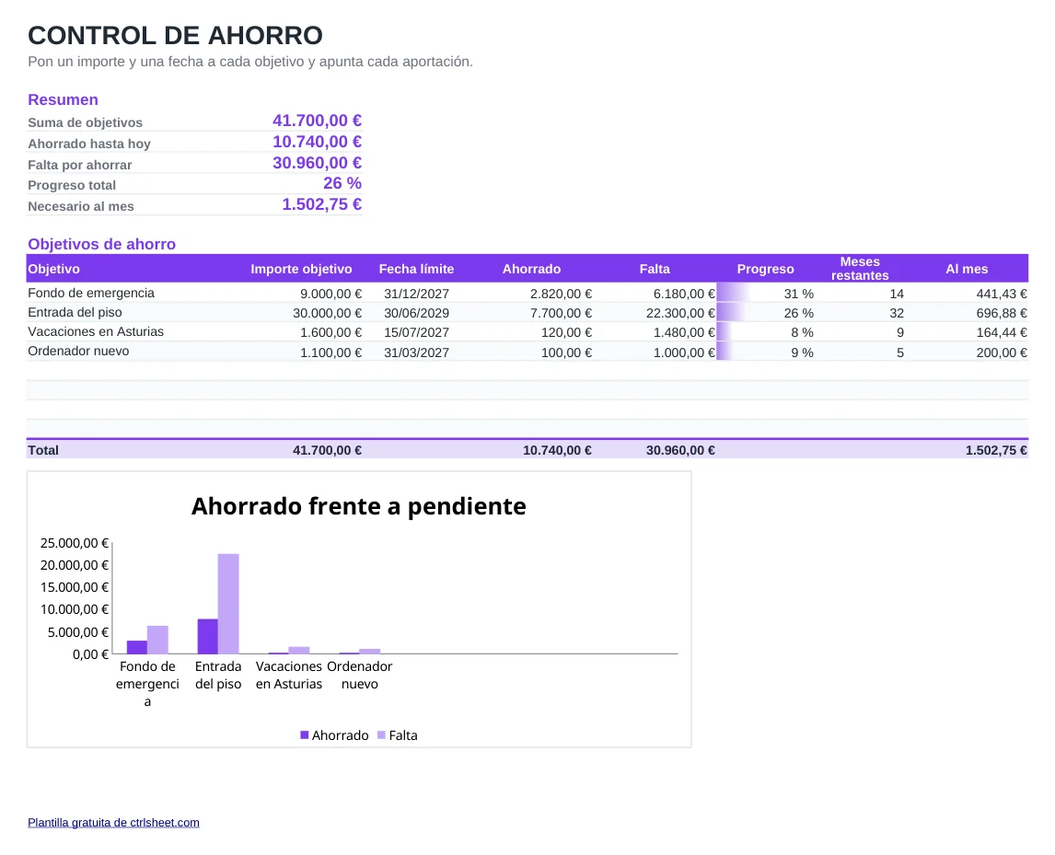Select the Entrada del piso row name
The height and width of the screenshot is (855, 1055).
75,313
